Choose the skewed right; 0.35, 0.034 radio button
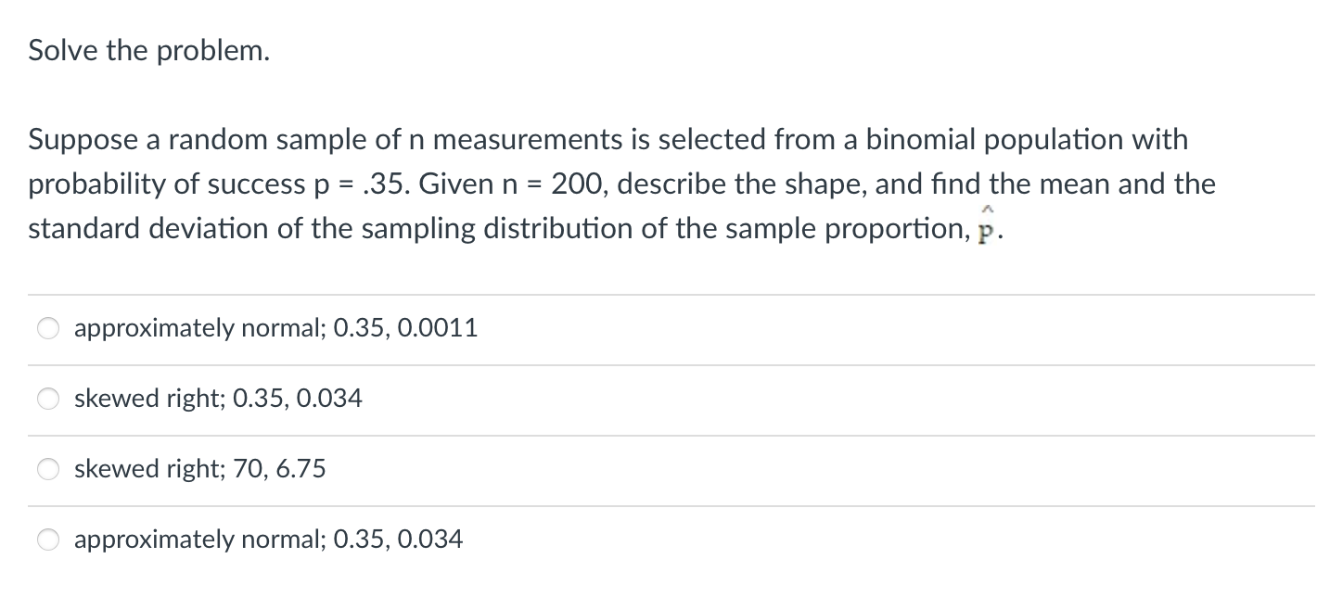The image size is (1317, 597). pyautogui.click(x=48, y=399)
